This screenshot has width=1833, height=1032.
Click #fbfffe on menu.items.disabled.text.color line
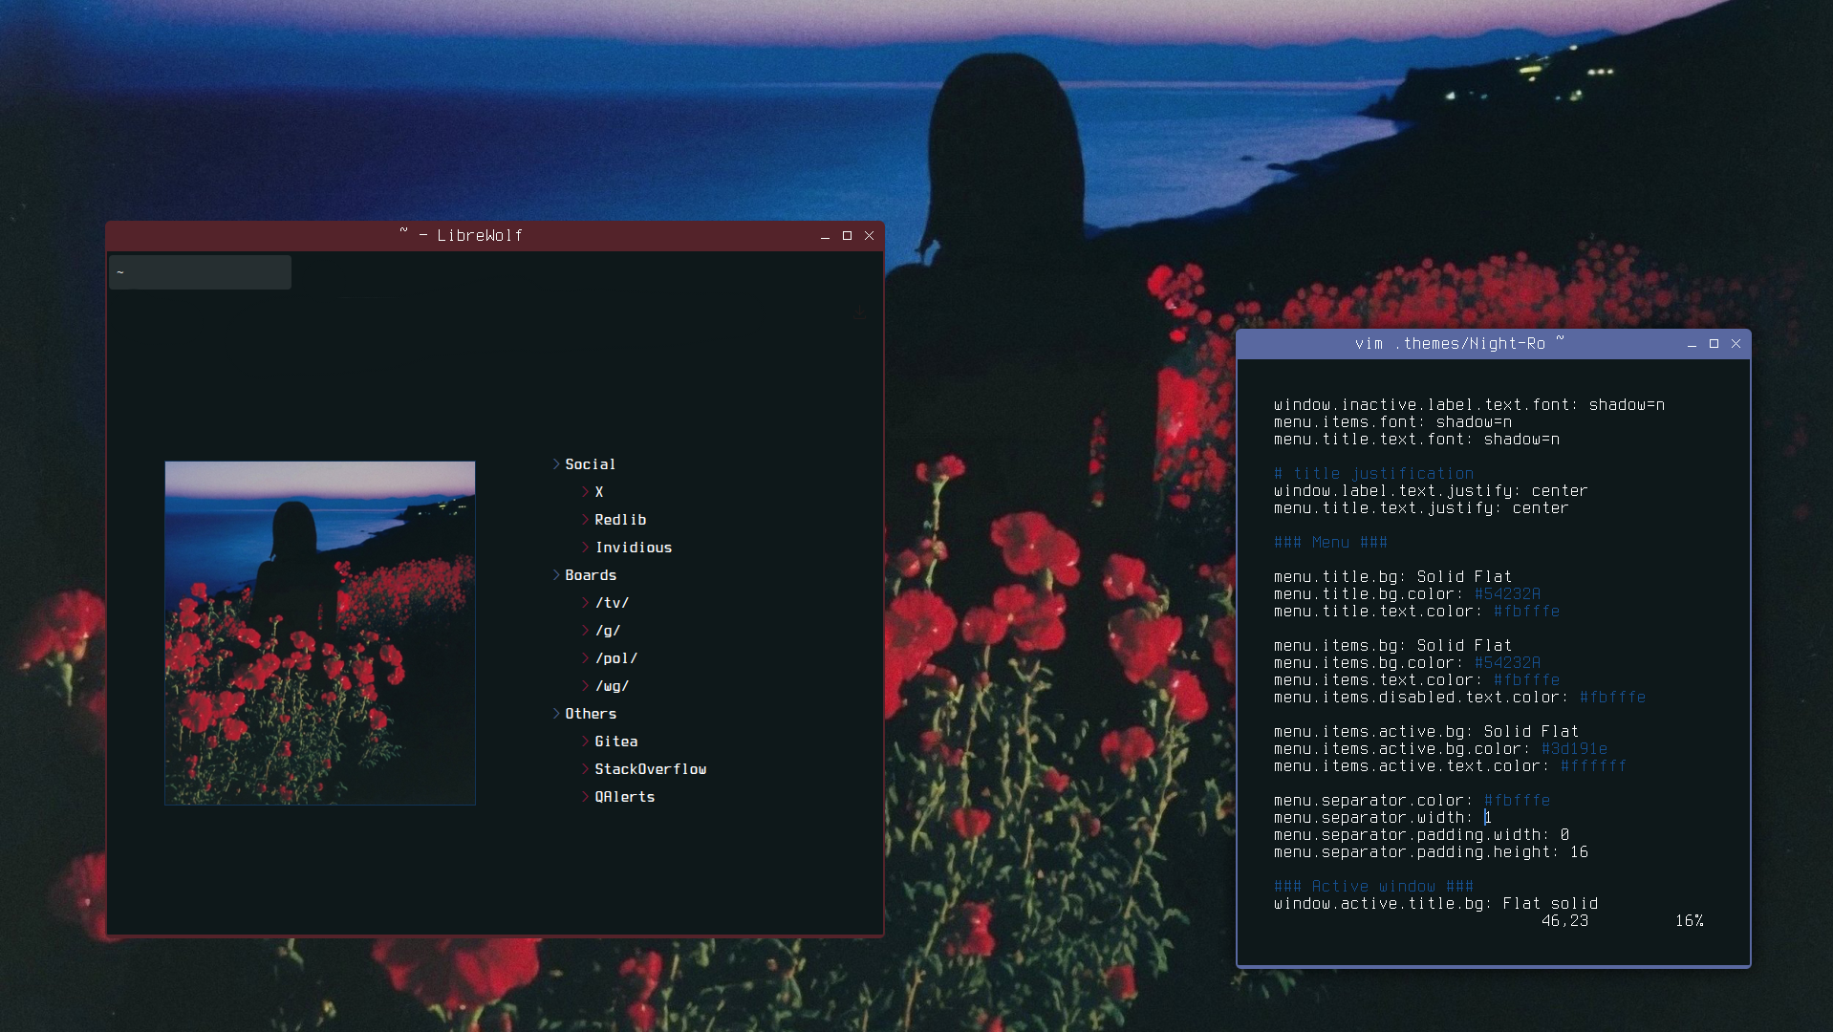click(x=1612, y=698)
